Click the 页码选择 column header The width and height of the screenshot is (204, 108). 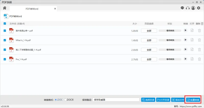149,24
